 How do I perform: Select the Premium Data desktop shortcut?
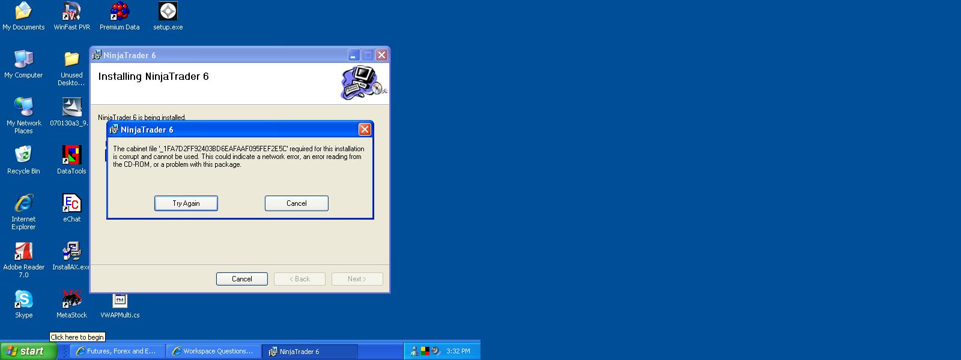[120, 16]
